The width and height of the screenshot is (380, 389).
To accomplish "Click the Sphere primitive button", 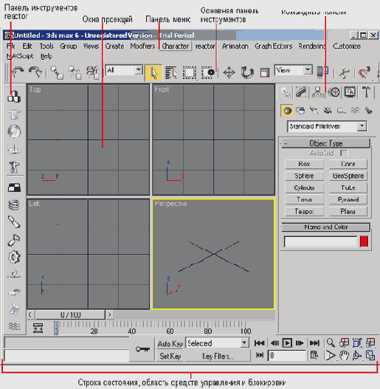I will 304,176.
